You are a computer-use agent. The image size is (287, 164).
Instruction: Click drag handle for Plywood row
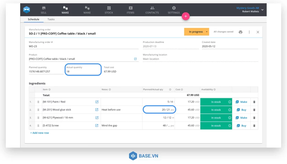tap(38, 118)
